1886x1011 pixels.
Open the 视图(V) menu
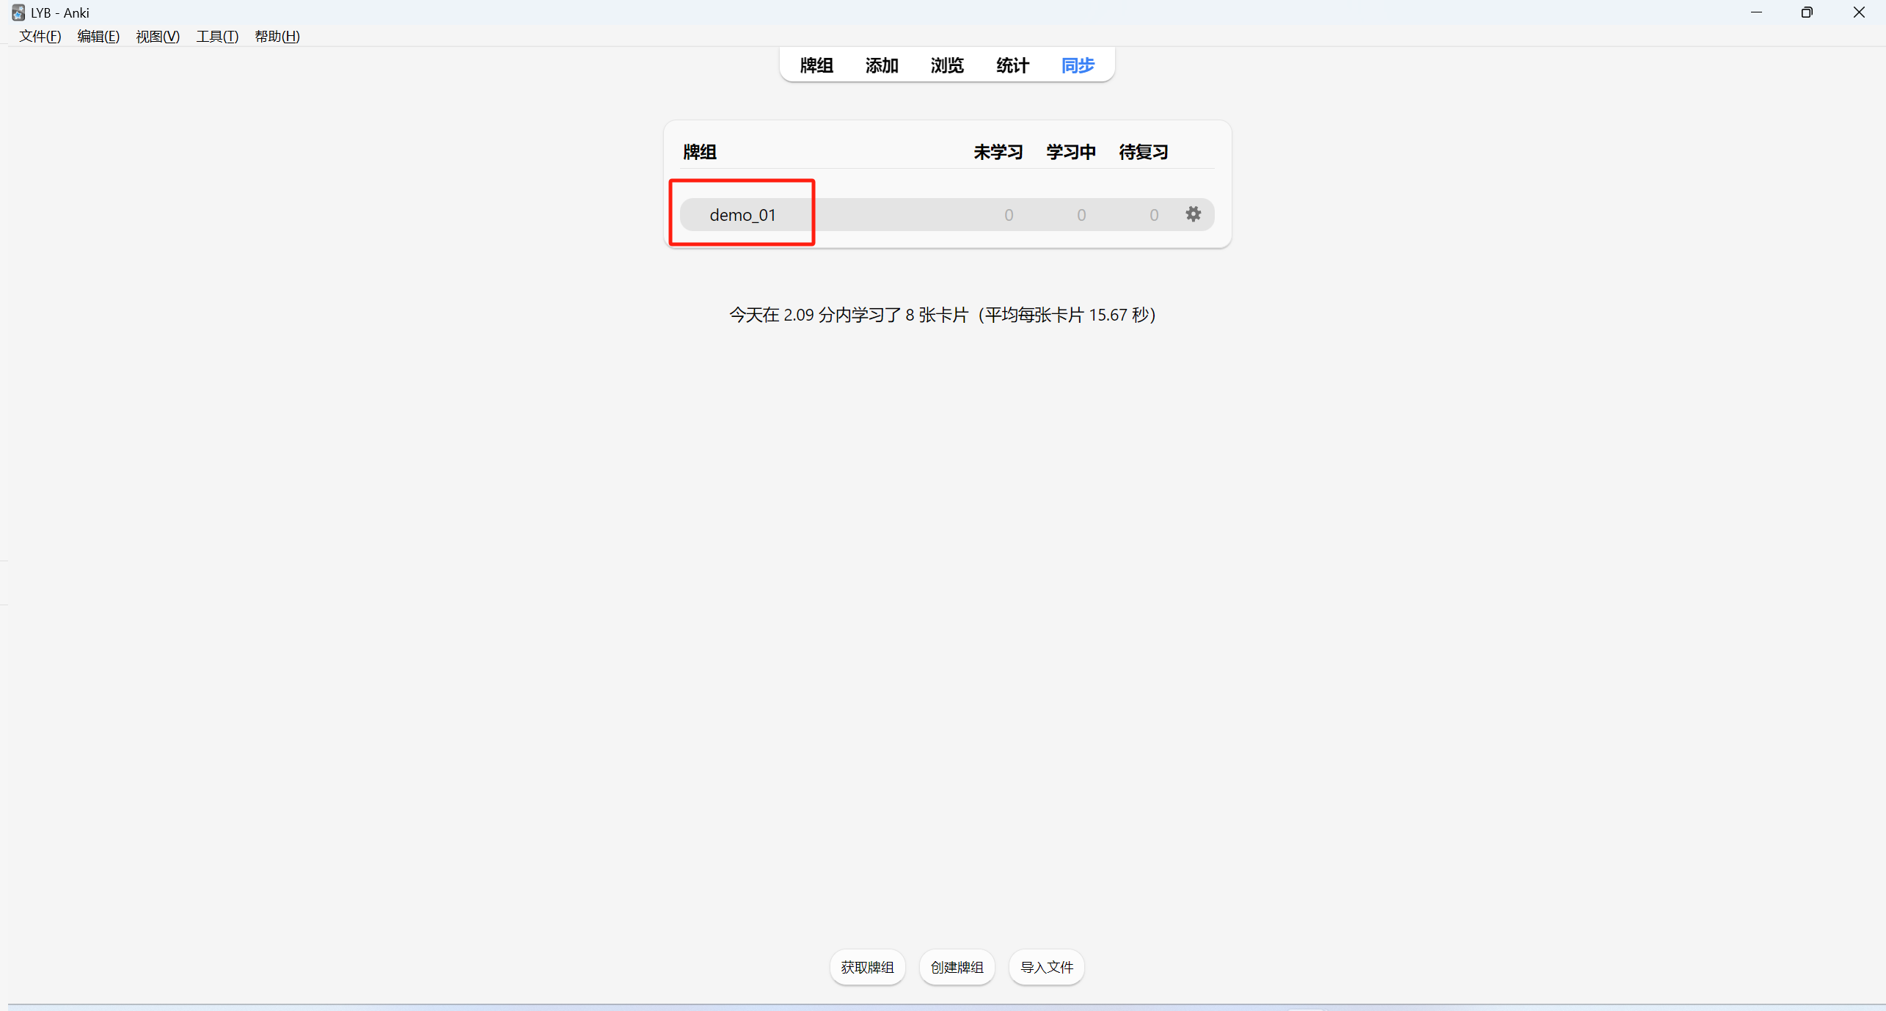(x=158, y=36)
